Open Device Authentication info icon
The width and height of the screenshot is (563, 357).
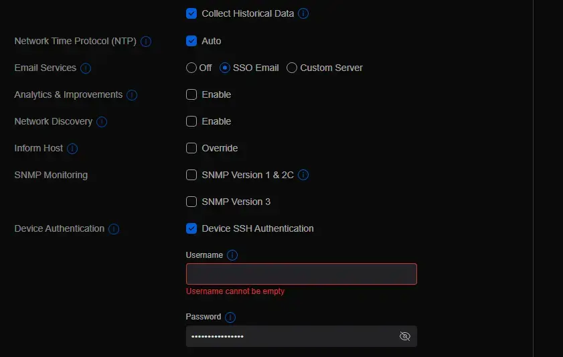point(114,229)
